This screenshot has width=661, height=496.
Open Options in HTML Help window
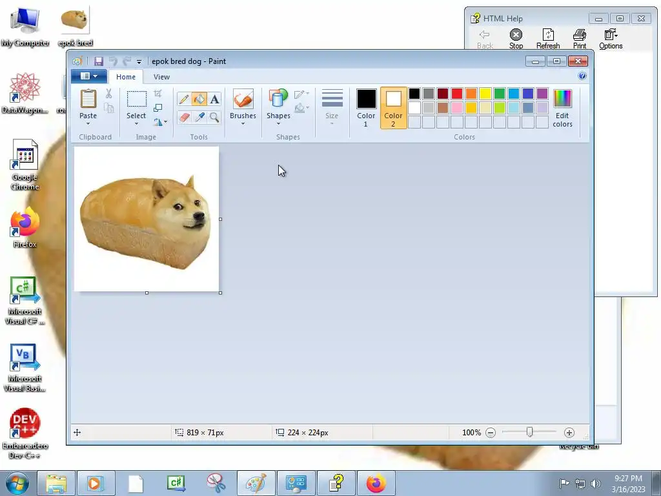(611, 39)
